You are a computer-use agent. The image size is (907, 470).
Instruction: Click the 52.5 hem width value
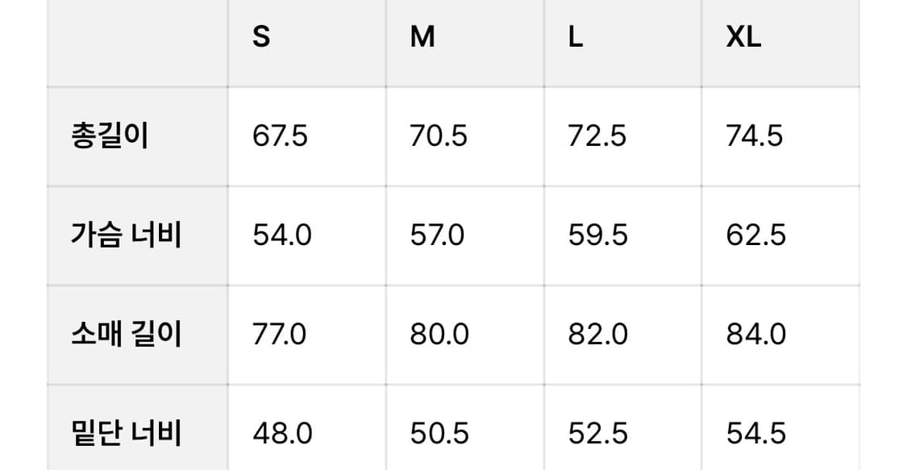point(598,434)
